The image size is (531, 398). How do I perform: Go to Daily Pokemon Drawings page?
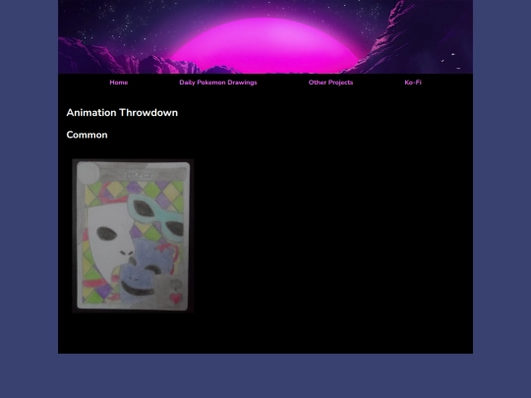click(x=218, y=83)
